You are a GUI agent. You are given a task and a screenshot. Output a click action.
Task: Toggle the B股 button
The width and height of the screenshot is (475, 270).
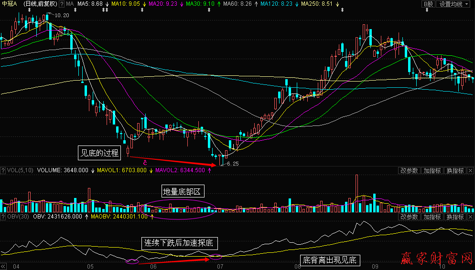428,4
